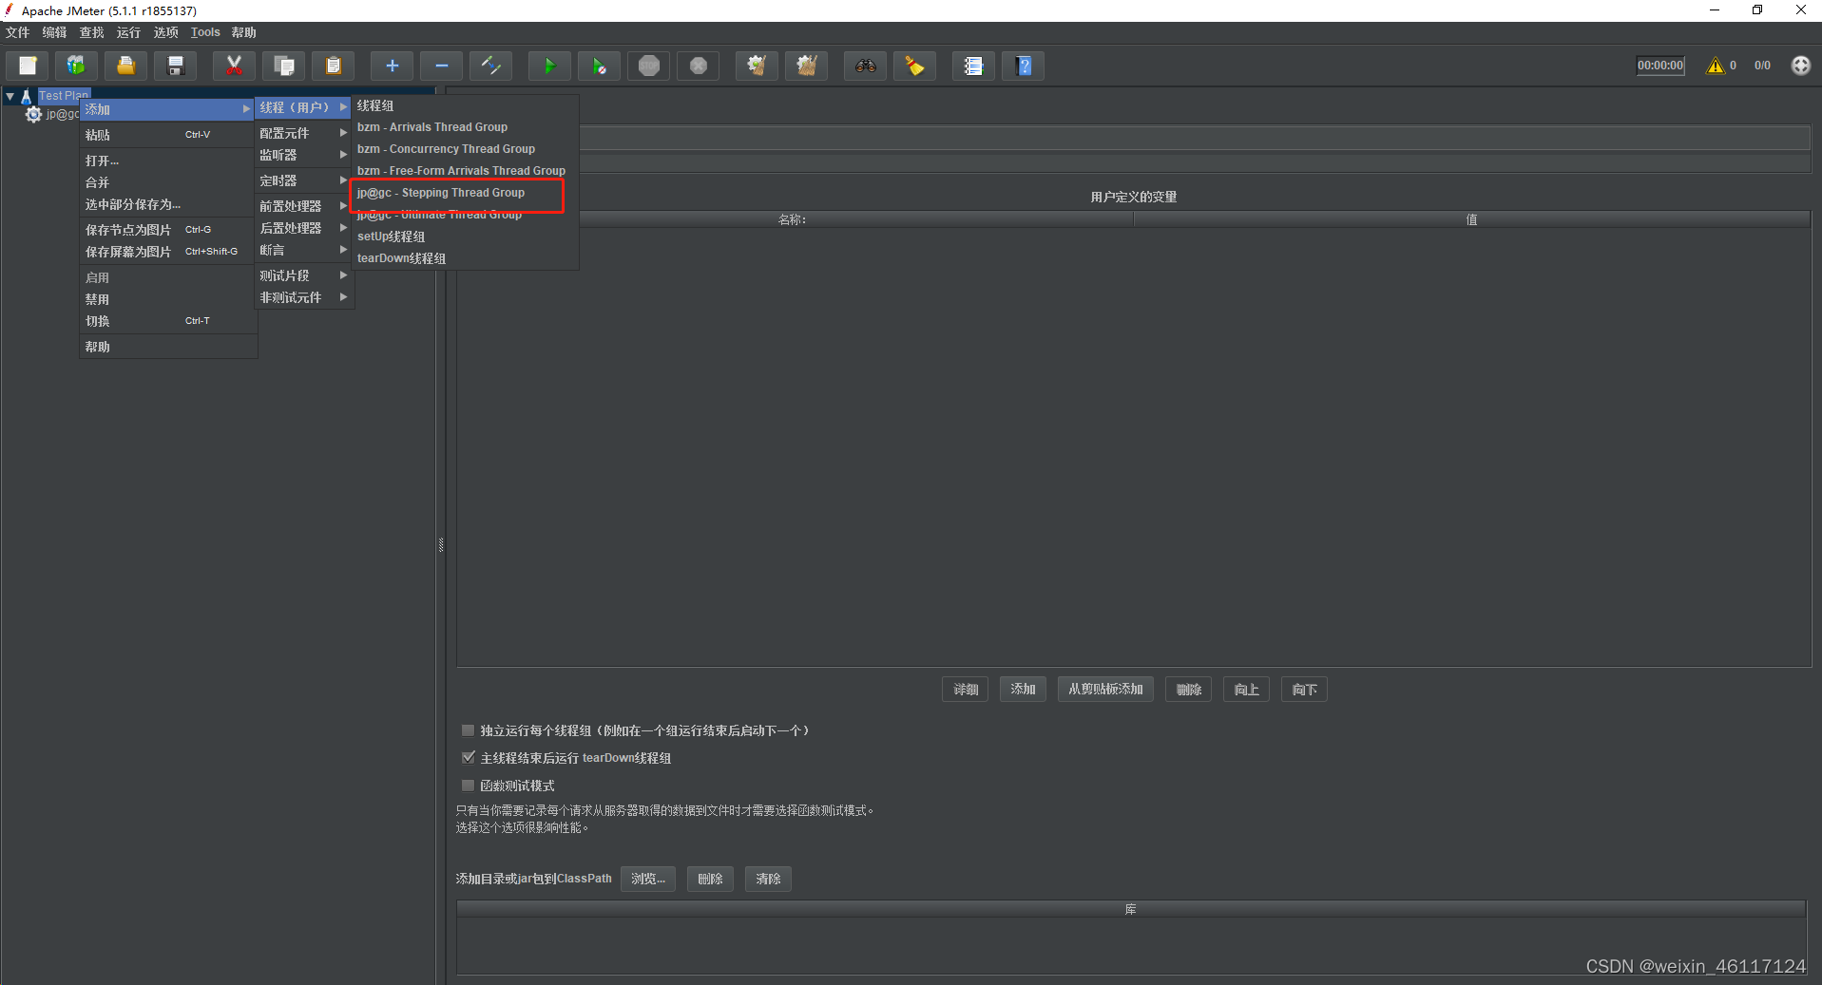Open the Function helper dialog icon

[973, 66]
